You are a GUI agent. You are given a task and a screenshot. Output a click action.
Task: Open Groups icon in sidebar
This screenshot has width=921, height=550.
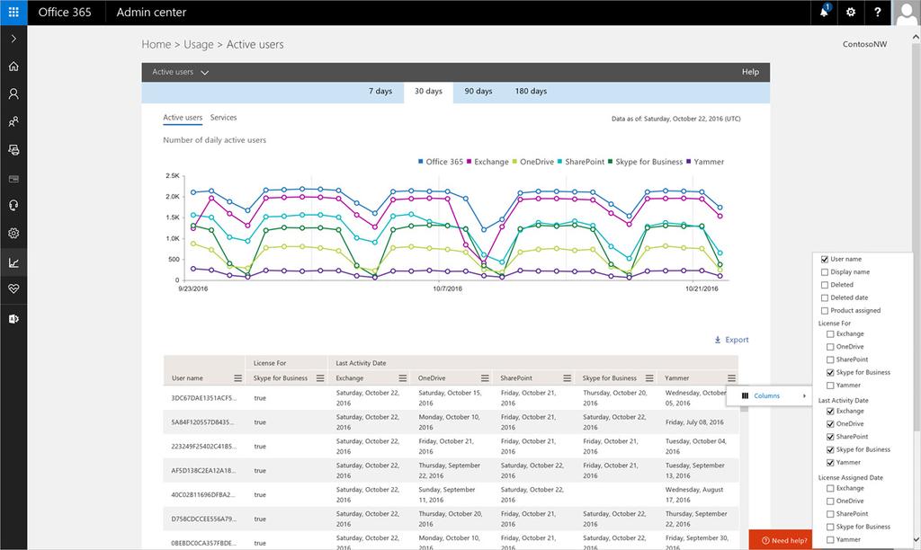(x=13, y=121)
